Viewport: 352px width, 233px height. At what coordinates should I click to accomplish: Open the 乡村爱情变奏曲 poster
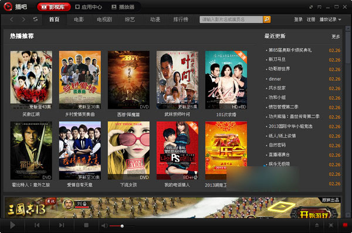(x=80, y=80)
